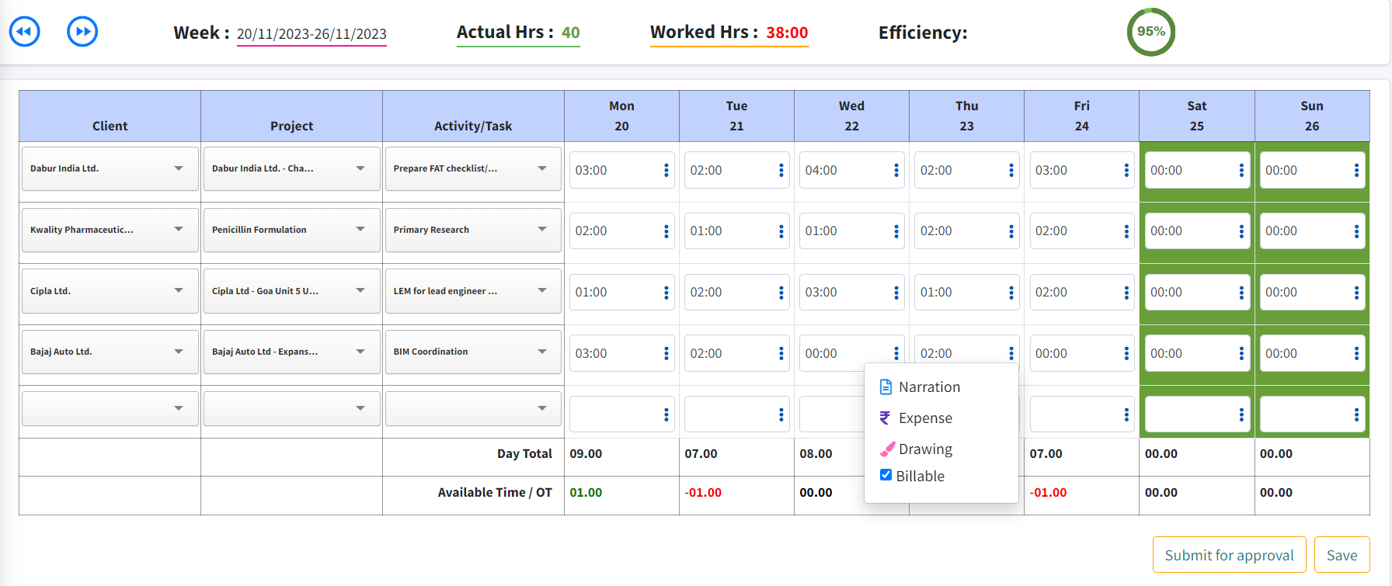Image resolution: width=1392 pixels, height=586 pixels.
Task: Open options menu for Dabur Friday hours
Action: [1126, 170]
